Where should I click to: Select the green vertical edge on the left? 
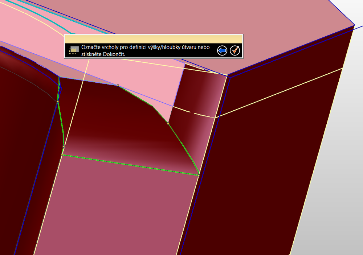point(61,124)
